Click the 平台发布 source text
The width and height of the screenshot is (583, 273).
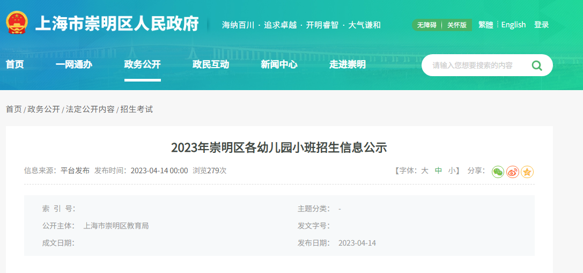click(75, 171)
